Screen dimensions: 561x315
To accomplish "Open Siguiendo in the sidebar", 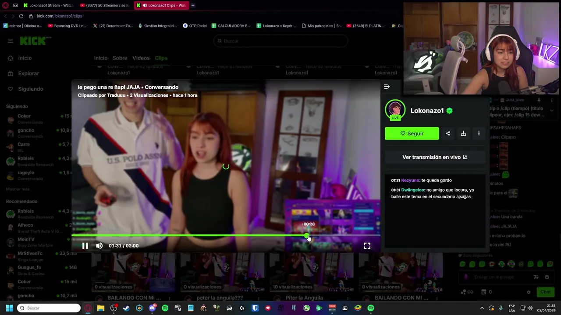I will [31, 89].
